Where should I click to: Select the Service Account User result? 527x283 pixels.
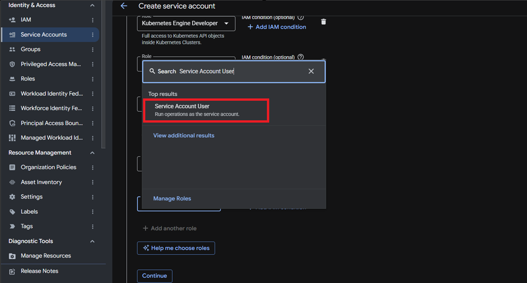[206, 110]
